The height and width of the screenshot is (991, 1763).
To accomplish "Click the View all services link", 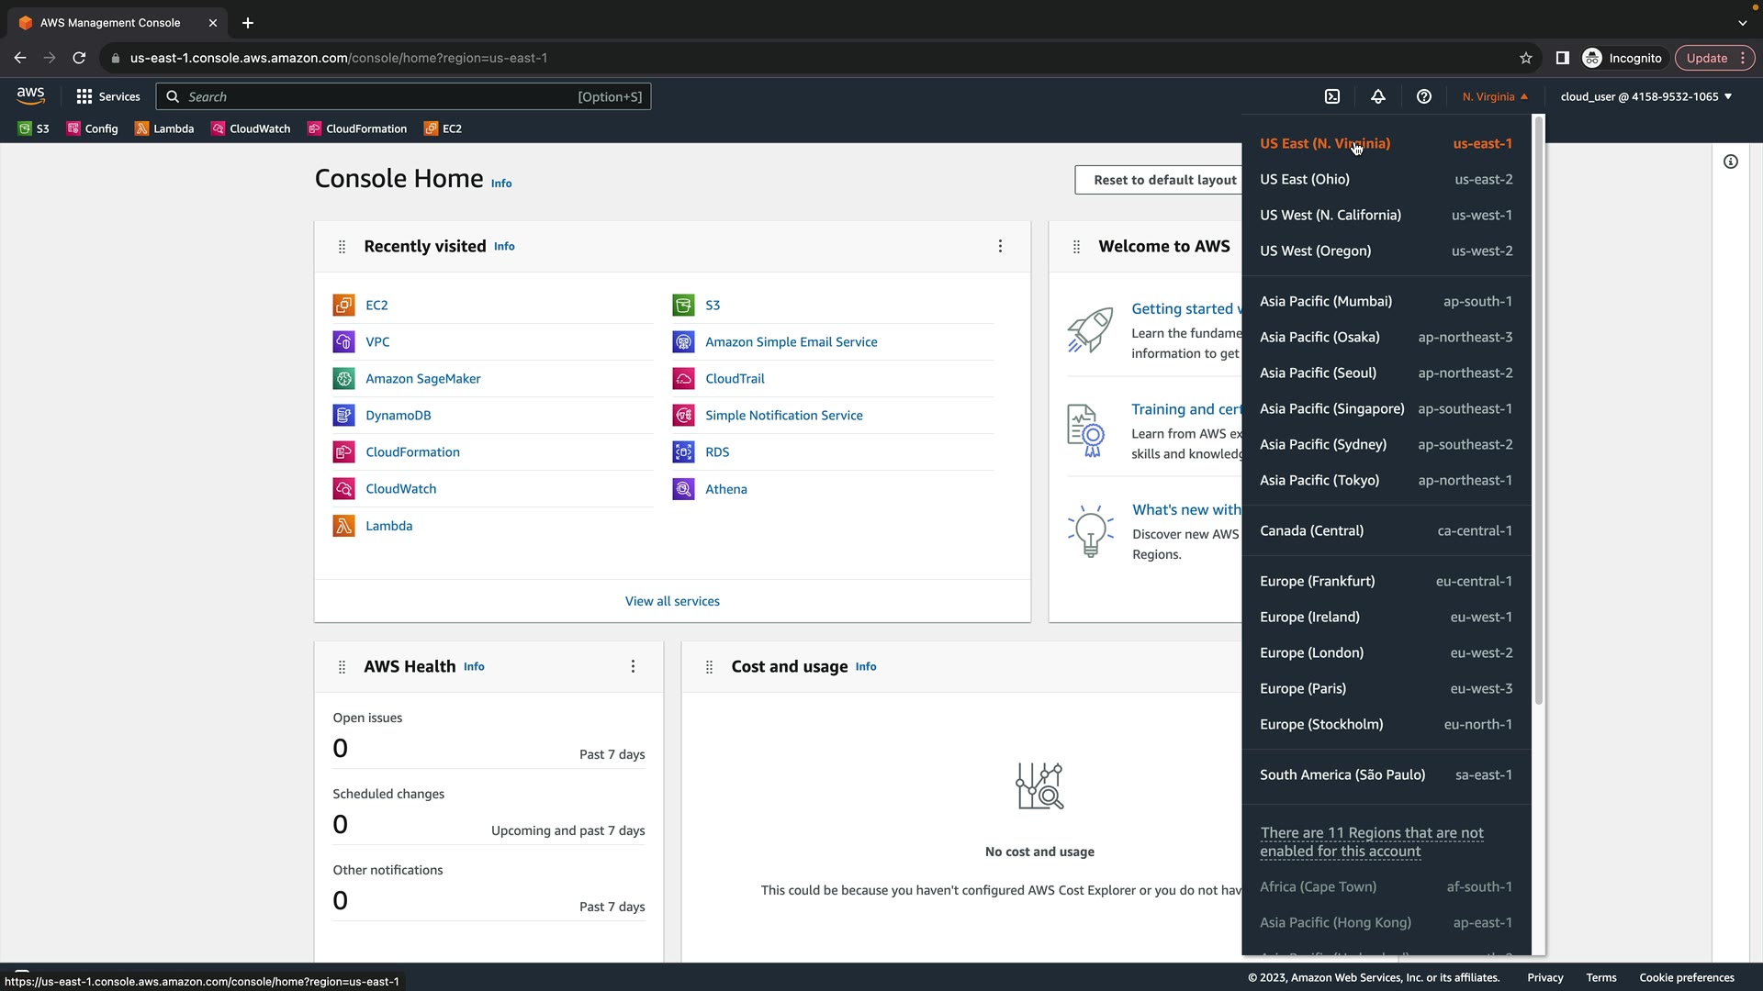I will click(672, 601).
